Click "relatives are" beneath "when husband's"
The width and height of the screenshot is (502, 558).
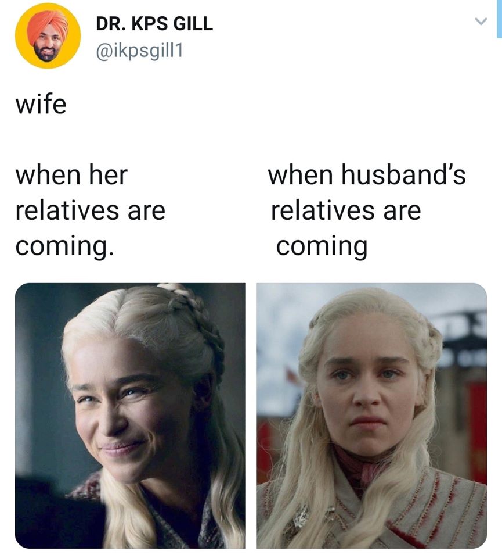tap(346, 210)
